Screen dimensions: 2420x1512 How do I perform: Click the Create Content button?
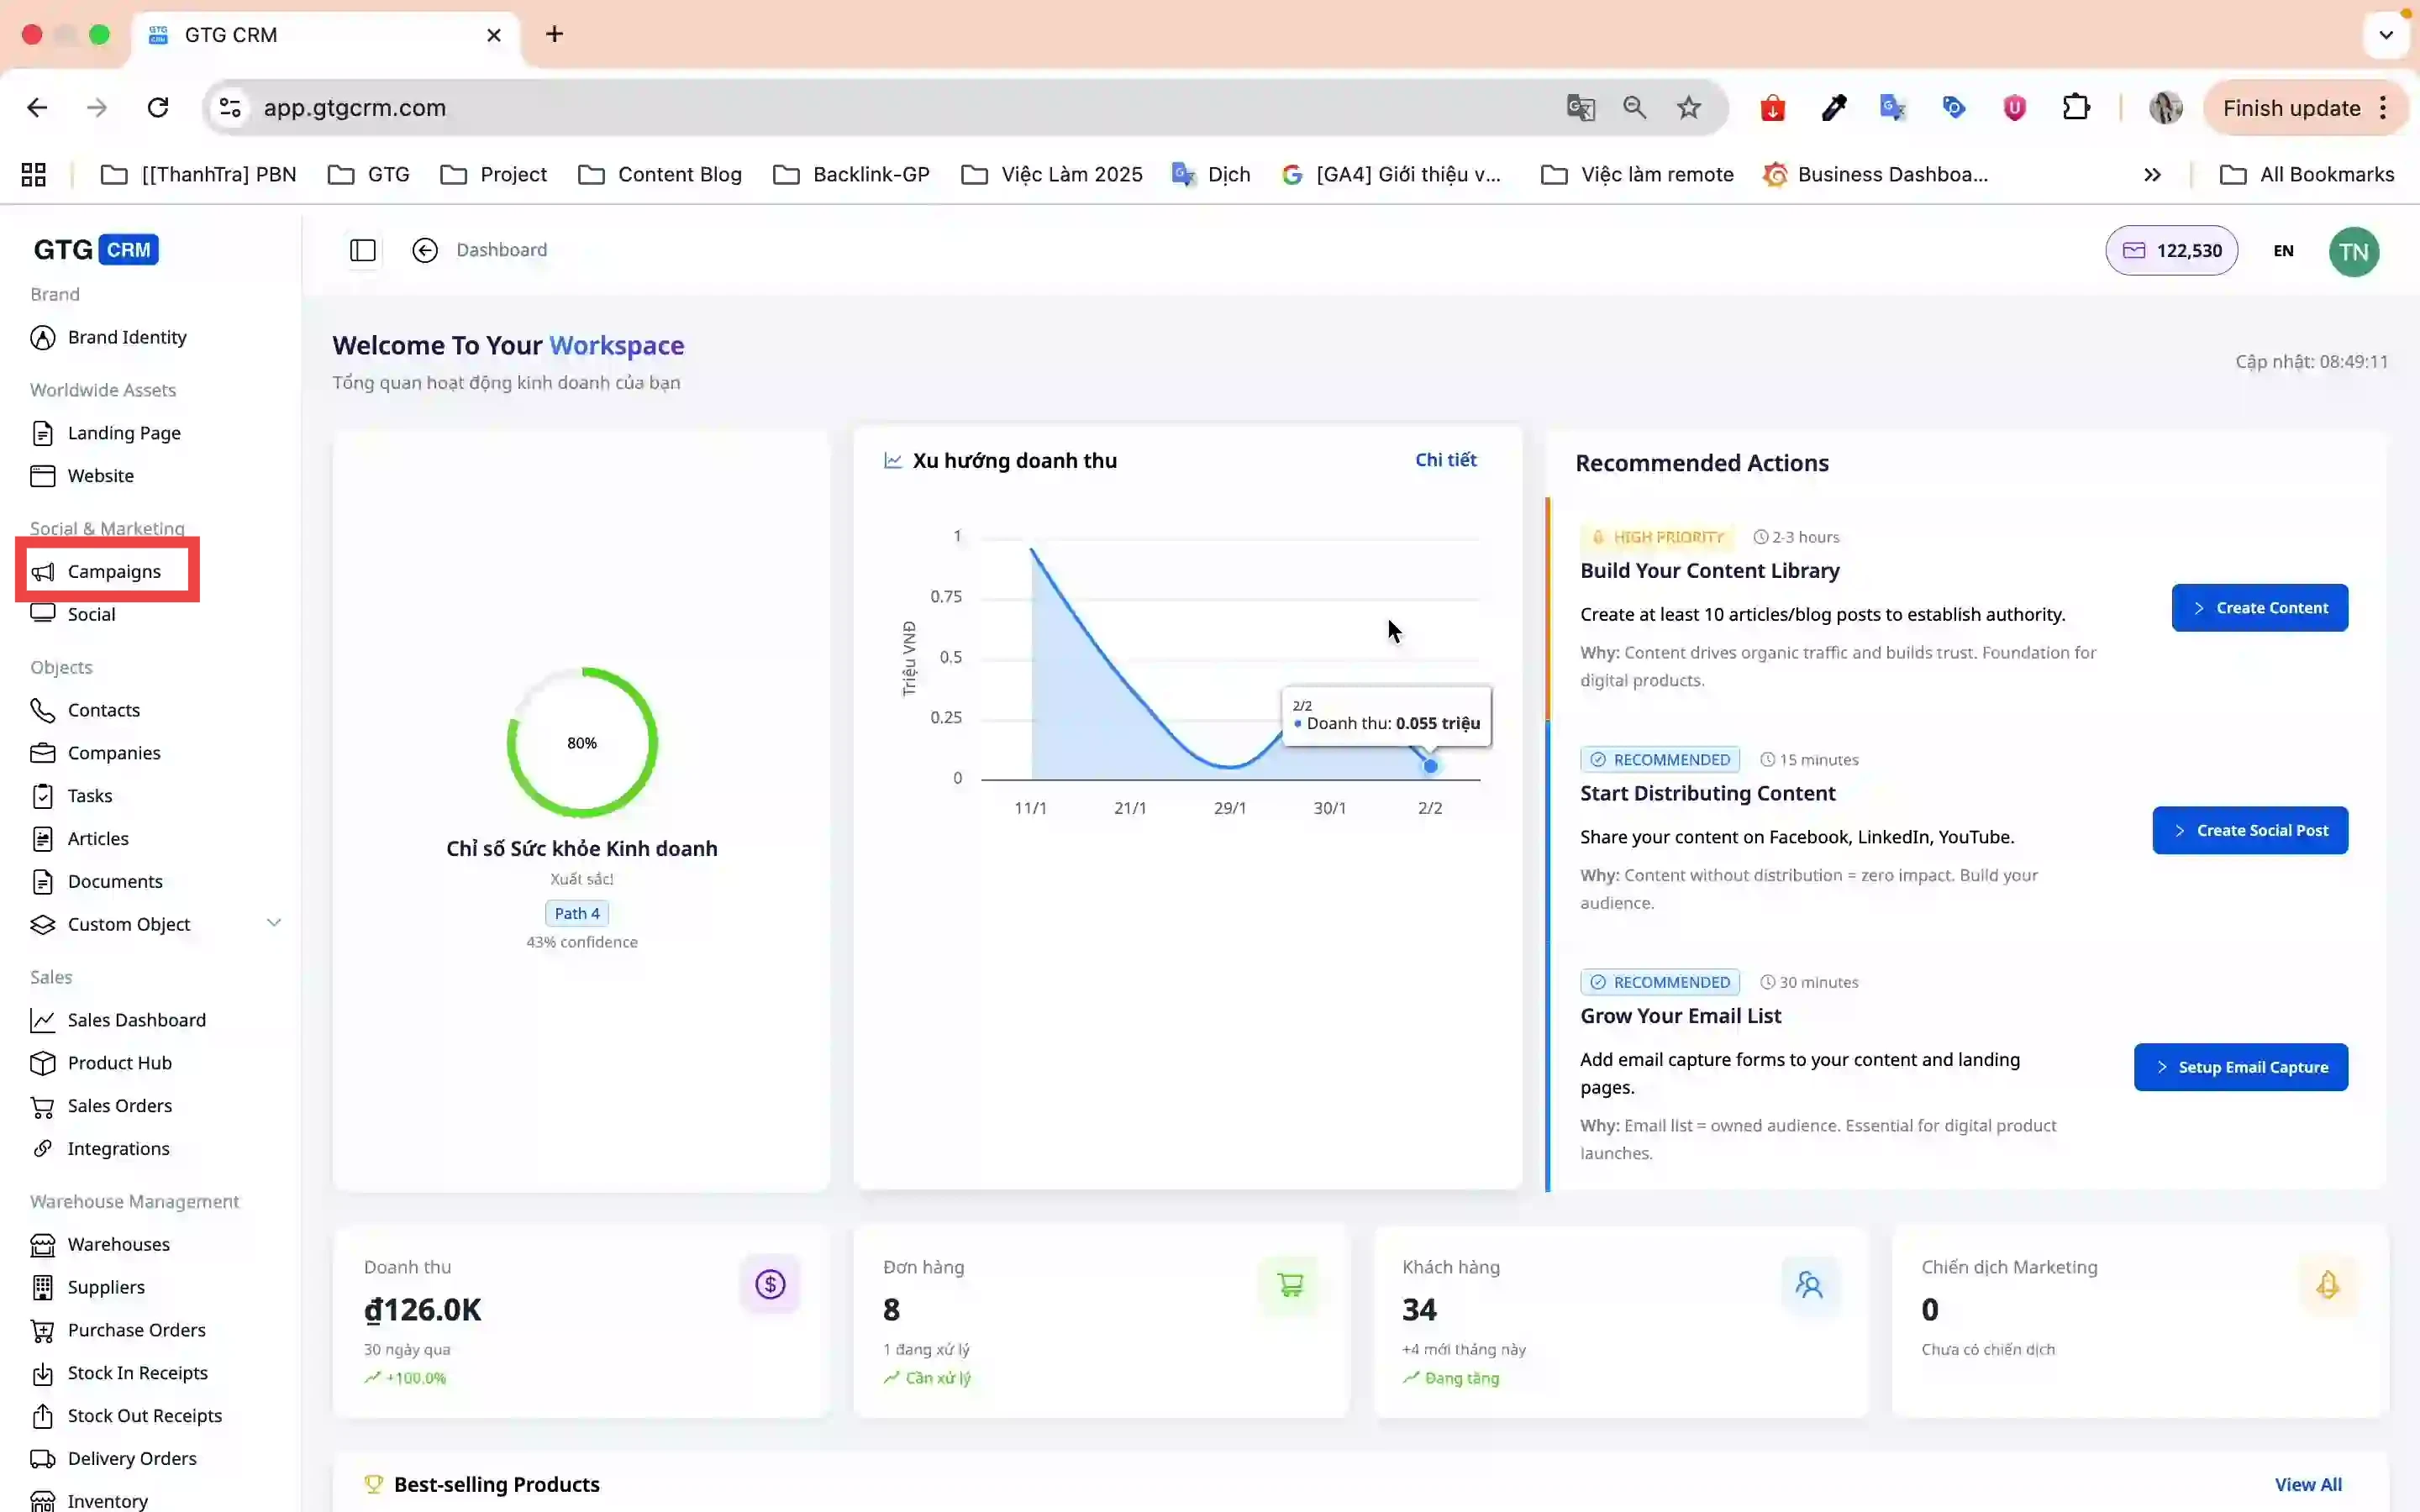(x=2259, y=608)
